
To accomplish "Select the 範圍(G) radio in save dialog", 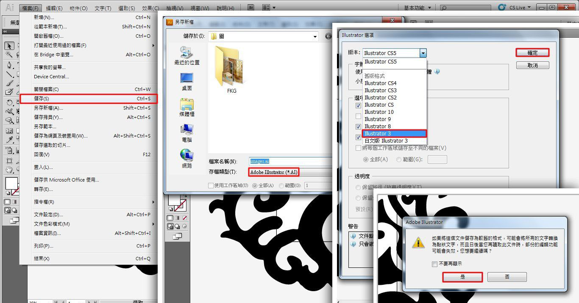I will [x=281, y=185].
